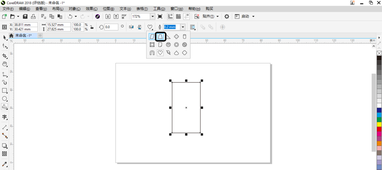Switch to the 未命名 -1 document tab

pyautogui.click(x=23, y=35)
